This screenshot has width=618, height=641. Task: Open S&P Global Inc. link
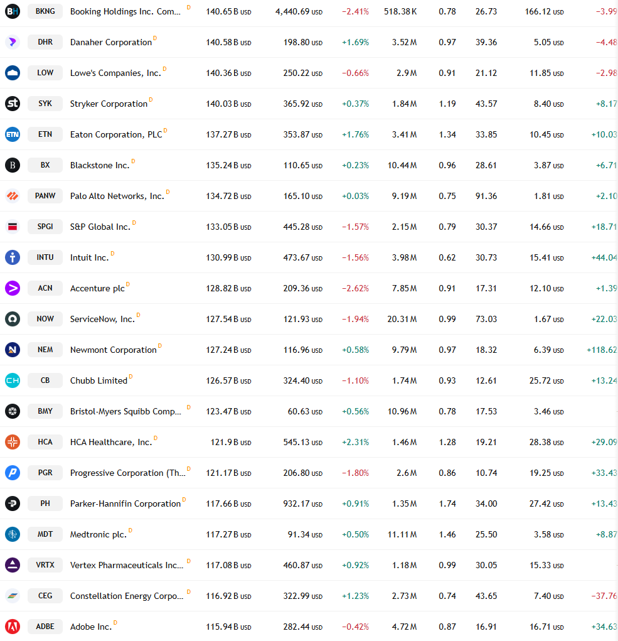point(100,227)
